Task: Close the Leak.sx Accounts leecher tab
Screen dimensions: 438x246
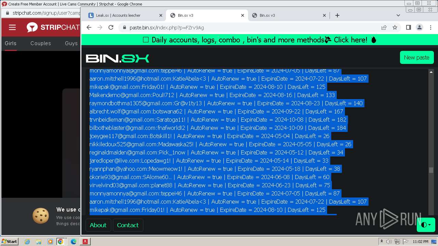Action: pos(161,15)
